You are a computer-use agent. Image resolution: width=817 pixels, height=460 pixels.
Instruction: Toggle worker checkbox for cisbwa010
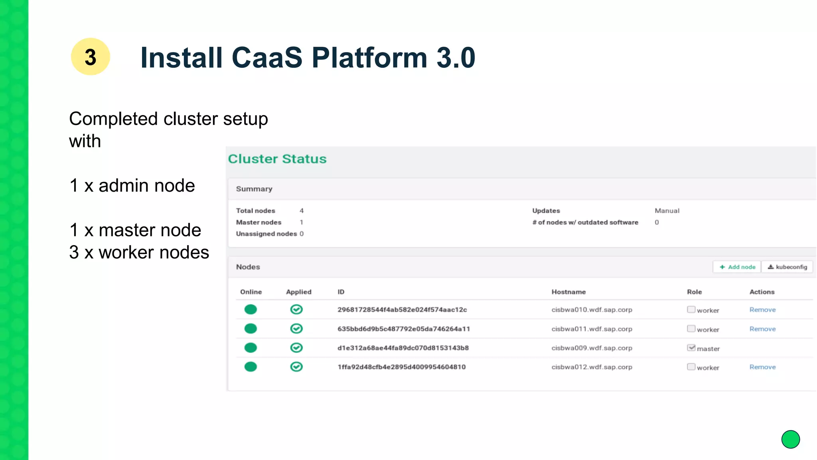[691, 309]
